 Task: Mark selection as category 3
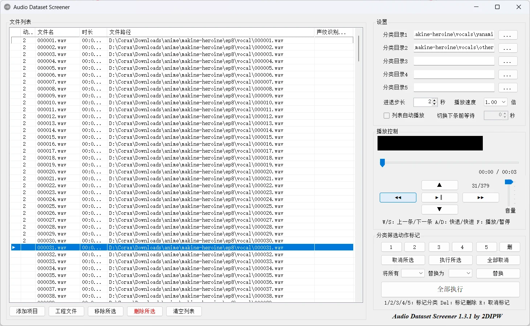coord(439,247)
